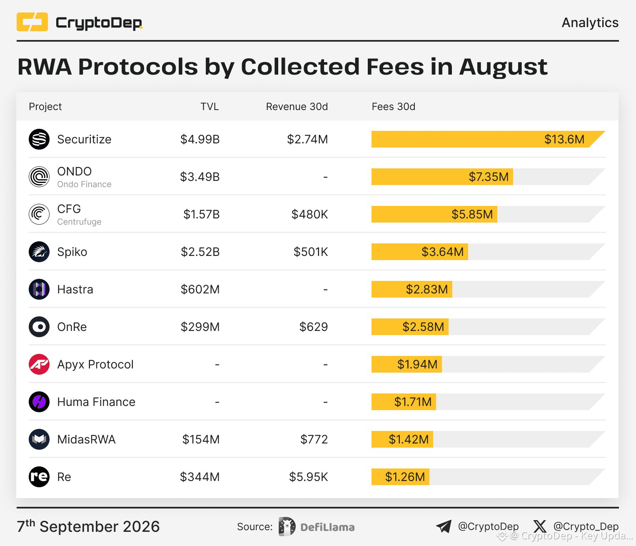Viewport: 636px width, 546px height.
Task: Select the Re project logo
Action: 39,477
